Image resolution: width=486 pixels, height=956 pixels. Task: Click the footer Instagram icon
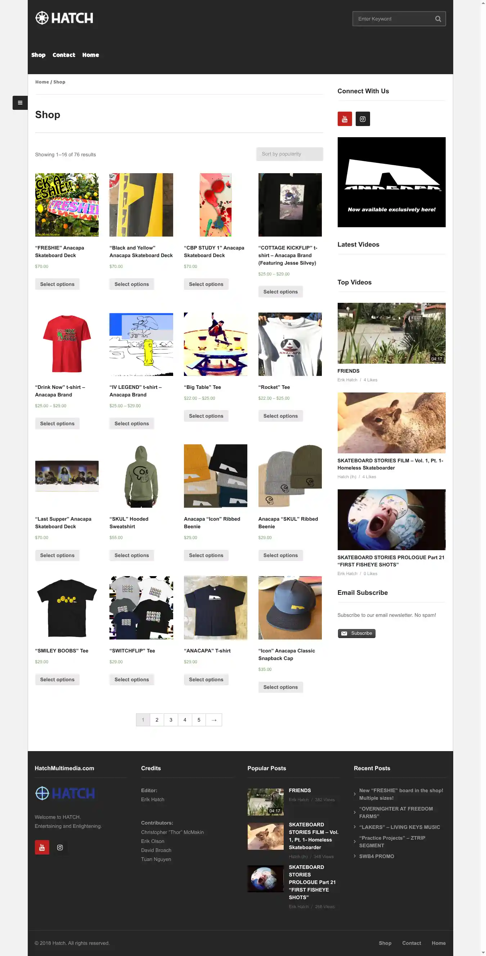click(x=60, y=847)
